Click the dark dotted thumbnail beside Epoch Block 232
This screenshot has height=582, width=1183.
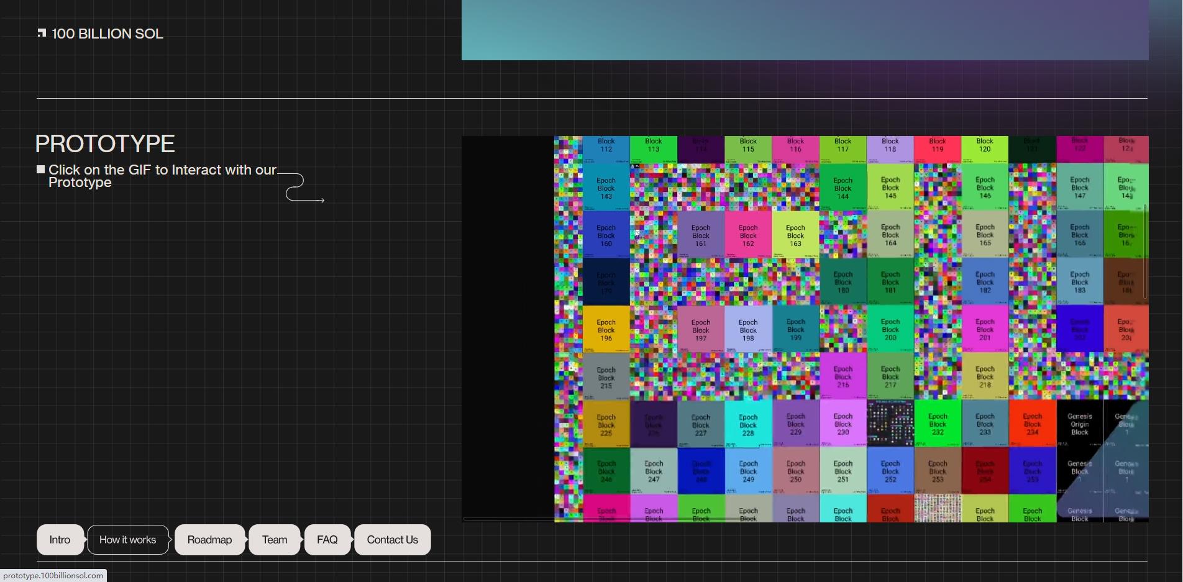click(x=890, y=424)
